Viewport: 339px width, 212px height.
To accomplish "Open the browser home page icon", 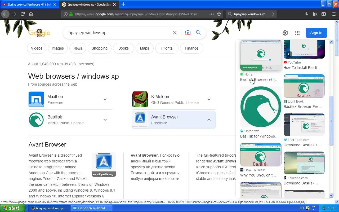I will pos(31,14).
